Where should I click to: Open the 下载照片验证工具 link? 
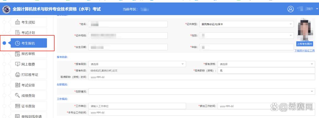click(x=305, y=51)
